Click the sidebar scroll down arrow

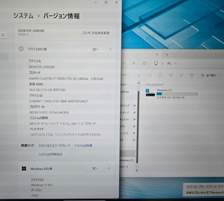point(137,171)
